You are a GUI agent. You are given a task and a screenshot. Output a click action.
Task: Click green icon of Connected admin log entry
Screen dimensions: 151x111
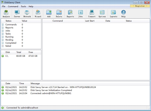[x=3, y=93]
